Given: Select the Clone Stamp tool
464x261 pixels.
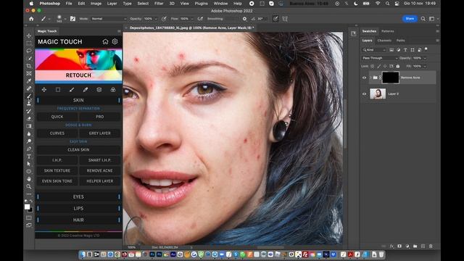Looking at the screenshot, I should [29, 104].
